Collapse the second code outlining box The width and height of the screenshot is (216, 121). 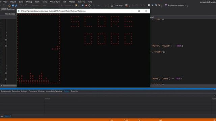tap(6, 46)
